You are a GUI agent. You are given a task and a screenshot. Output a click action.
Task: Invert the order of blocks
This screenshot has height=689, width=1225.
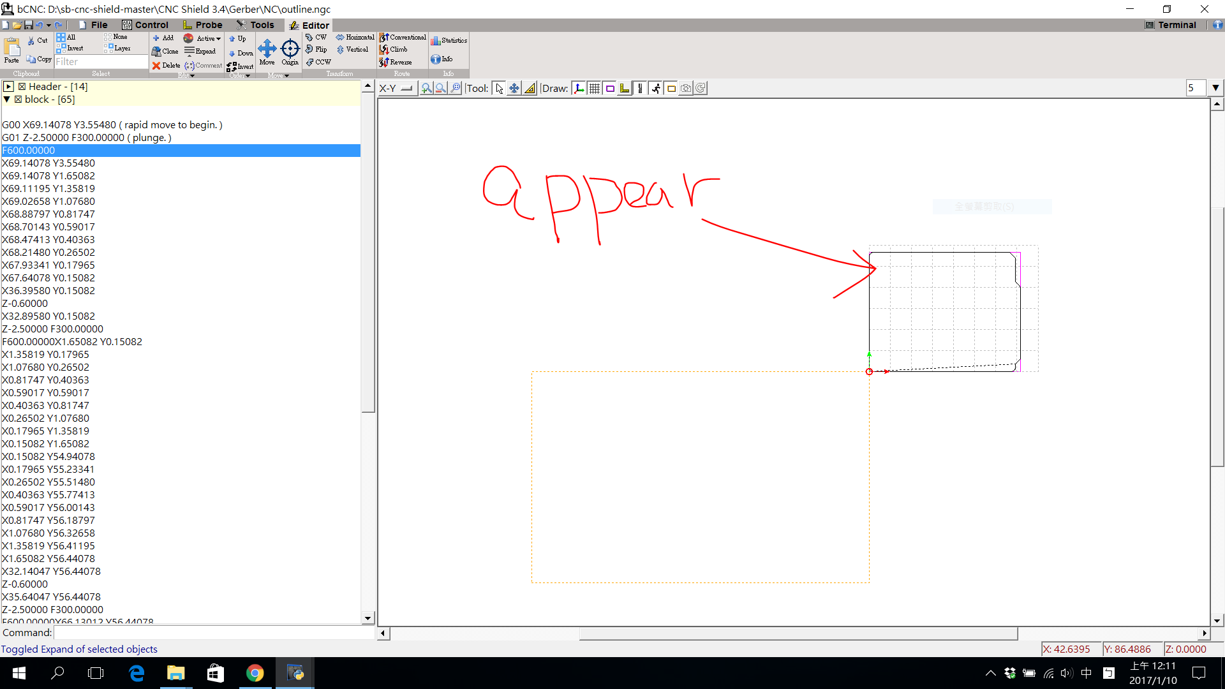click(240, 66)
